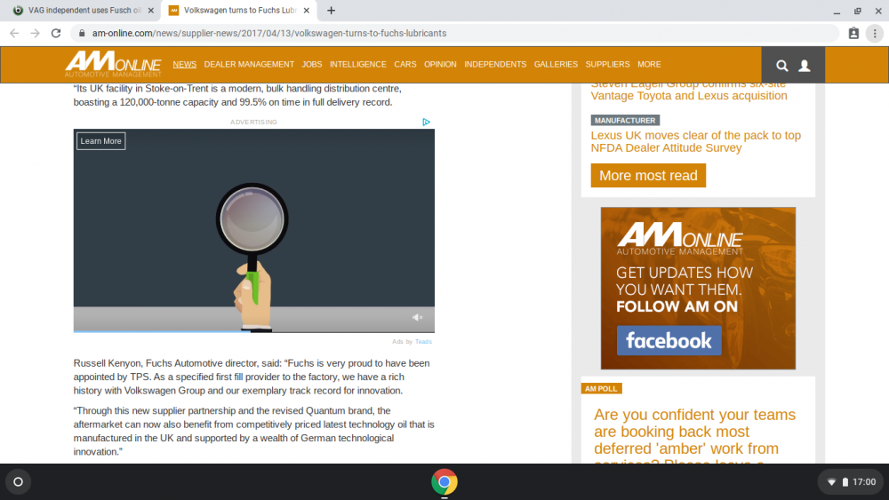Screen dimensions: 889x500
Task: Click the Learn More button on ad
Action: [101, 141]
